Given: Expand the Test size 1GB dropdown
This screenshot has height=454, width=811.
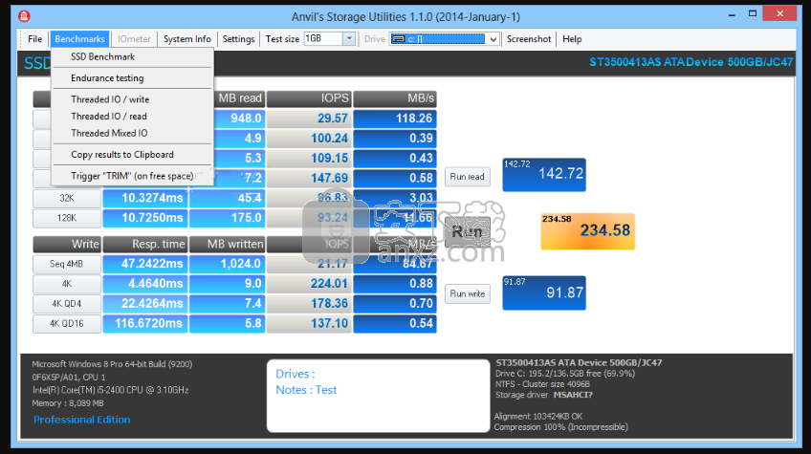Looking at the screenshot, I should pos(349,39).
